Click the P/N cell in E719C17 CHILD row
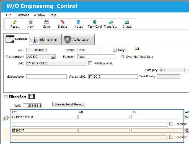This screenshot has height=144, width=189. (104, 117)
